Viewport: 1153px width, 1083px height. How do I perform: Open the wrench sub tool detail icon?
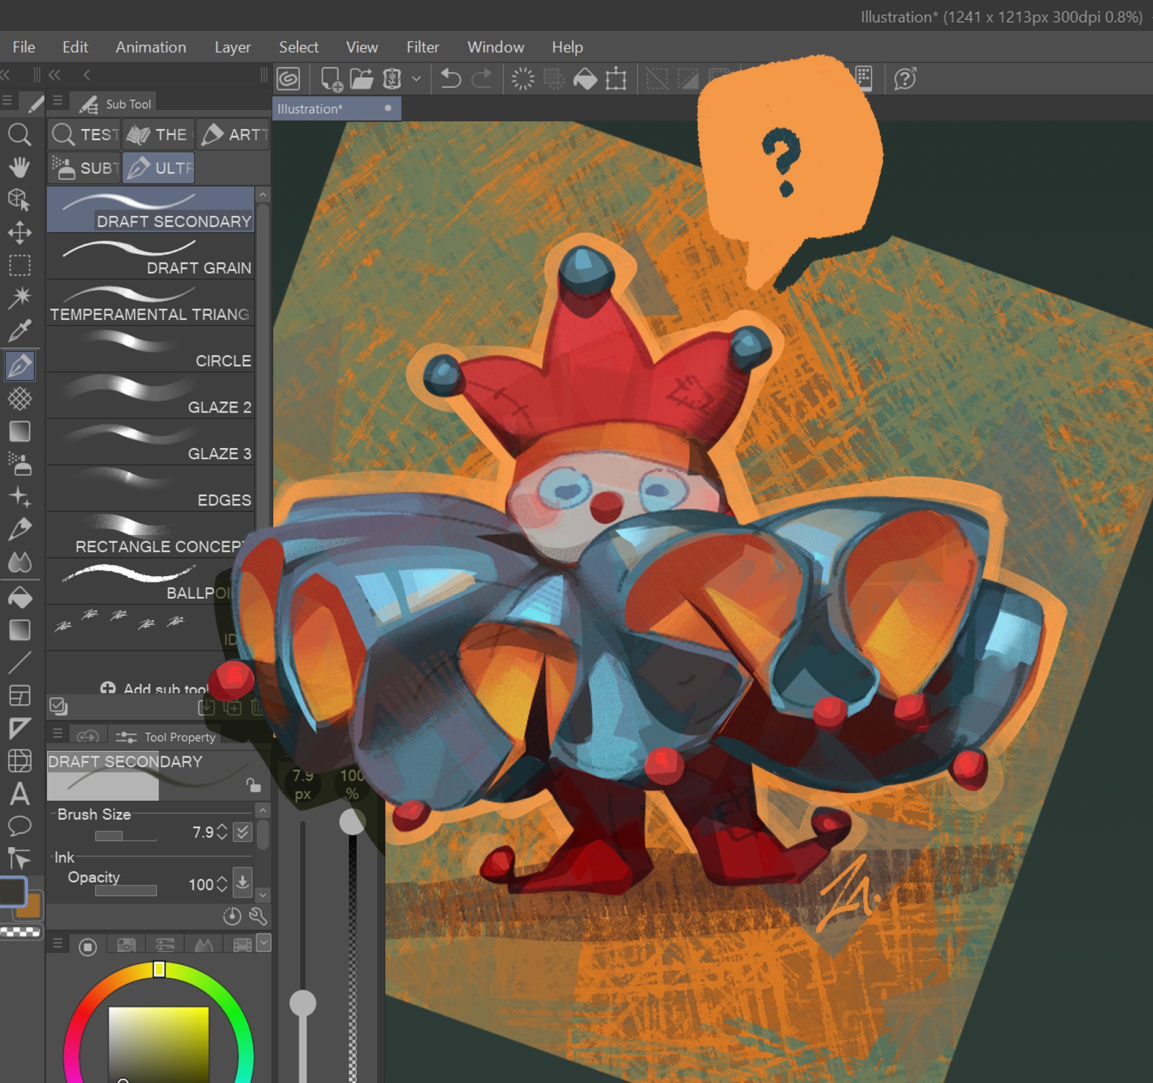pyautogui.click(x=258, y=916)
